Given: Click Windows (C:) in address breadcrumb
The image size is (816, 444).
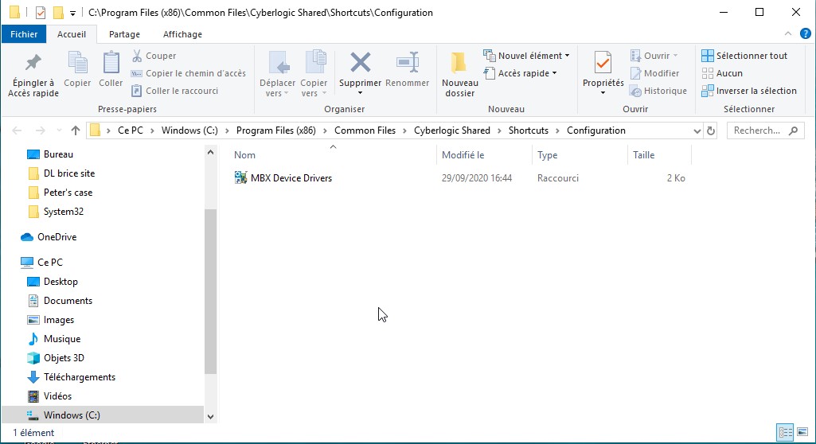Looking at the screenshot, I should (189, 130).
